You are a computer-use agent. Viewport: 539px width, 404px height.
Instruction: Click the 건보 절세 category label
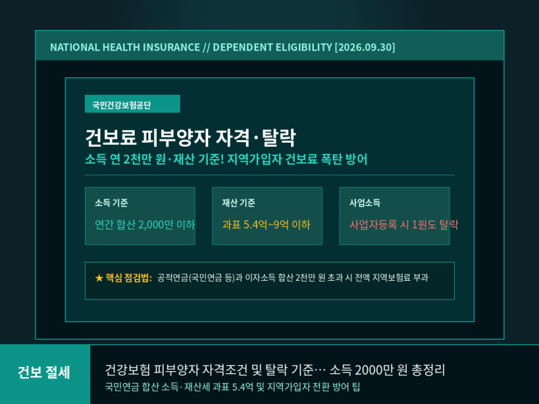(44, 372)
